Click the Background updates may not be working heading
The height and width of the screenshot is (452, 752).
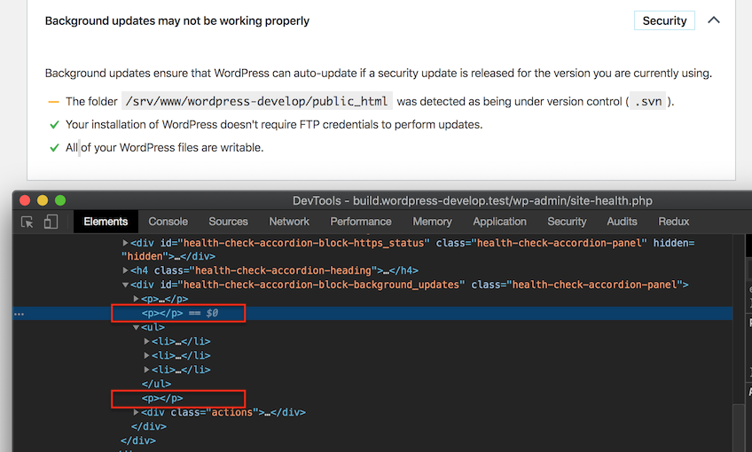tap(177, 21)
